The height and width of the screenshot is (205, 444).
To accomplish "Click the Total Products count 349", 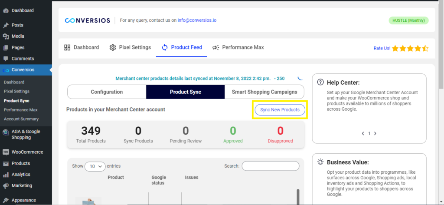I will pyautogui.click(x=91, y=131).
